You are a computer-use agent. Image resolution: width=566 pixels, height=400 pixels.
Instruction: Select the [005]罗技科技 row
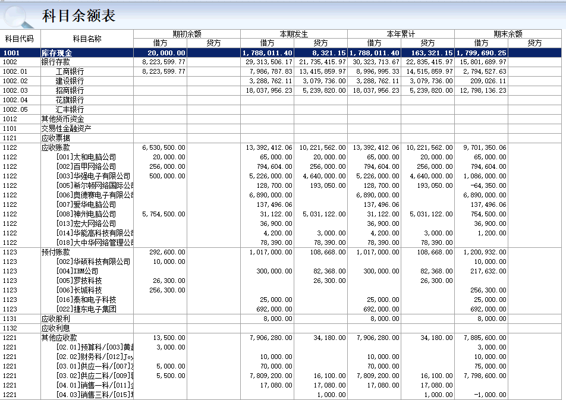(x=281, y=281)
